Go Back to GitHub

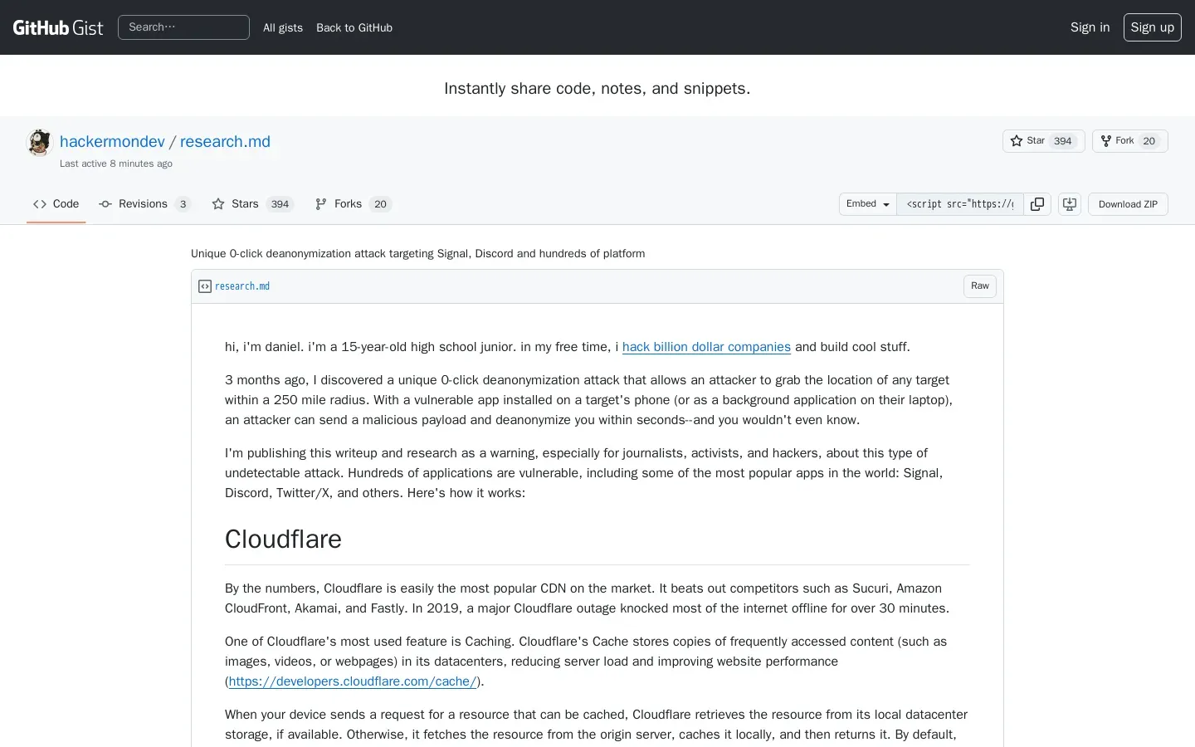354,27
